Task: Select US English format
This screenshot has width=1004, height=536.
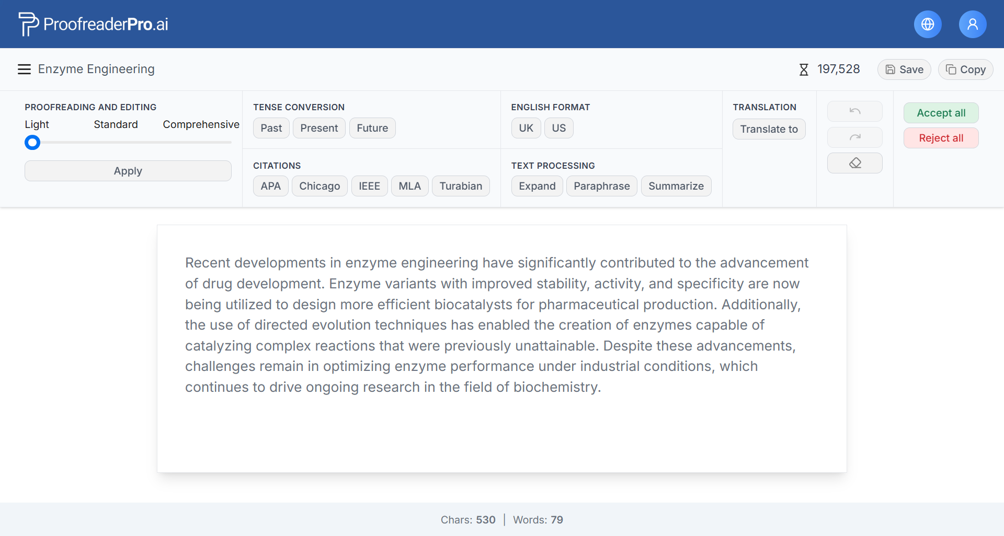Action: (558, 128)
